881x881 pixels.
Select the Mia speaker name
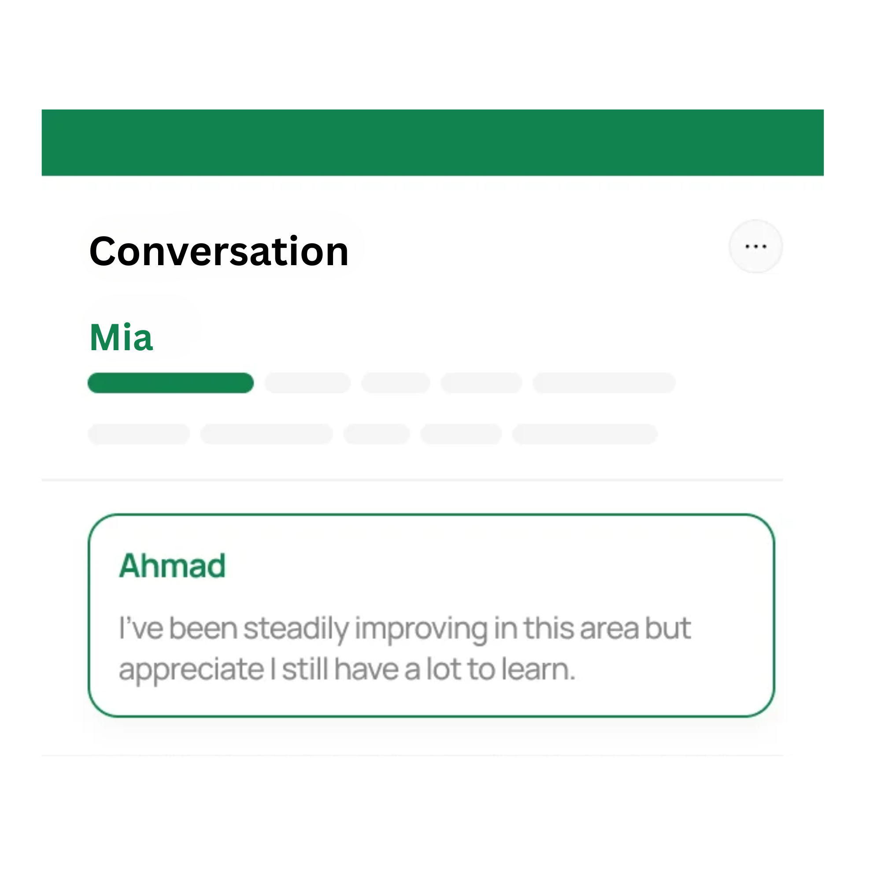point(121,337)
